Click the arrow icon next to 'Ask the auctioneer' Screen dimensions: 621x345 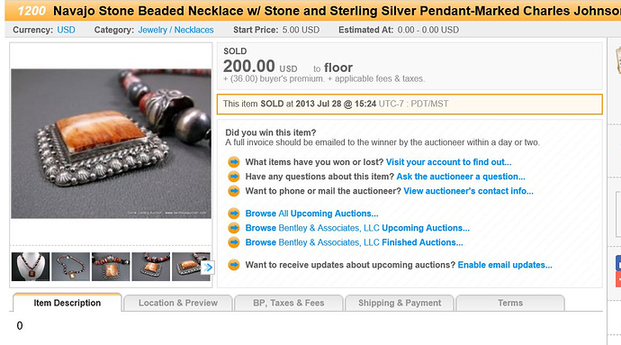point(234,177)
